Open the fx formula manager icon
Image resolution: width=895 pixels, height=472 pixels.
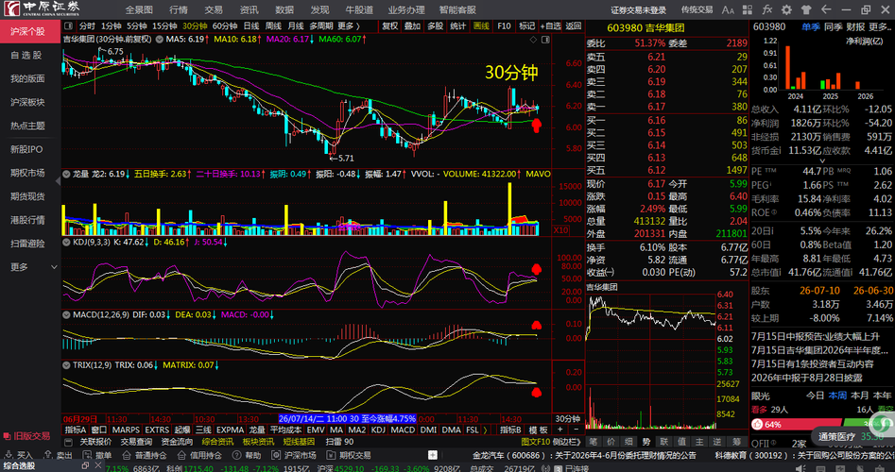(767, 9)
